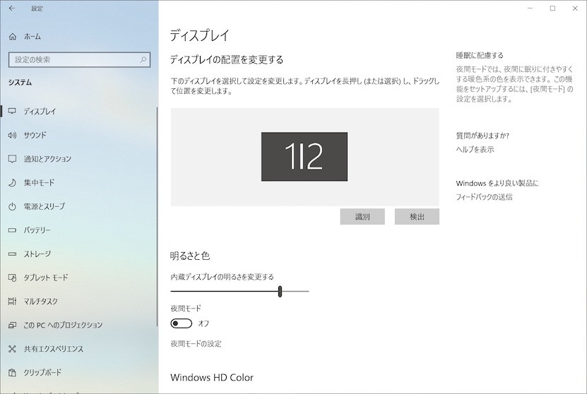
Task: Click the マルチタスク icon
Action: point(12,302)
